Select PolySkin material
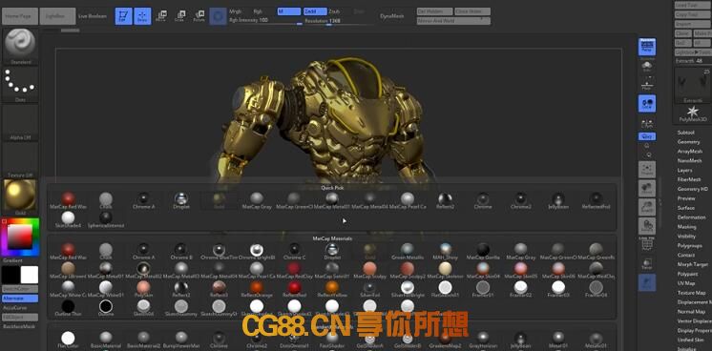The height and width of the screenshot is (351, 712). click(x=143, y=289)
